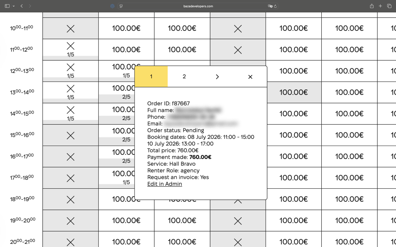This screenshot has height=247, width=396.
Task: Go back to the previous page
Action: coord(22,6)
